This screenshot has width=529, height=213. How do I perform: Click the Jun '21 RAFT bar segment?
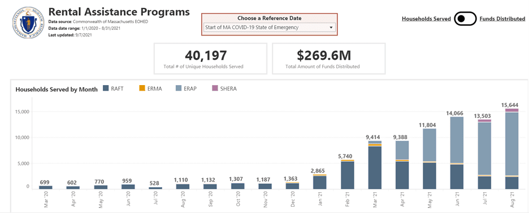pyautogui.click(x=457, y=177)
